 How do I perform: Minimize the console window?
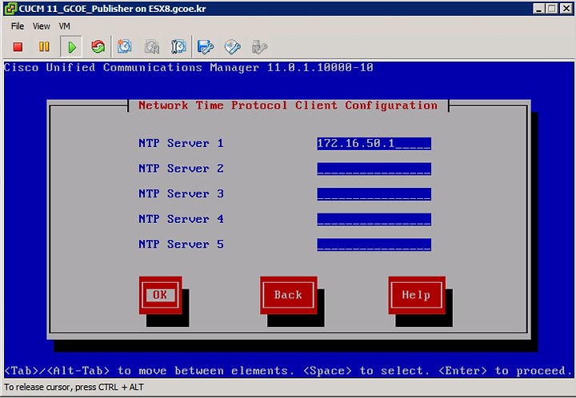[538, 9]
